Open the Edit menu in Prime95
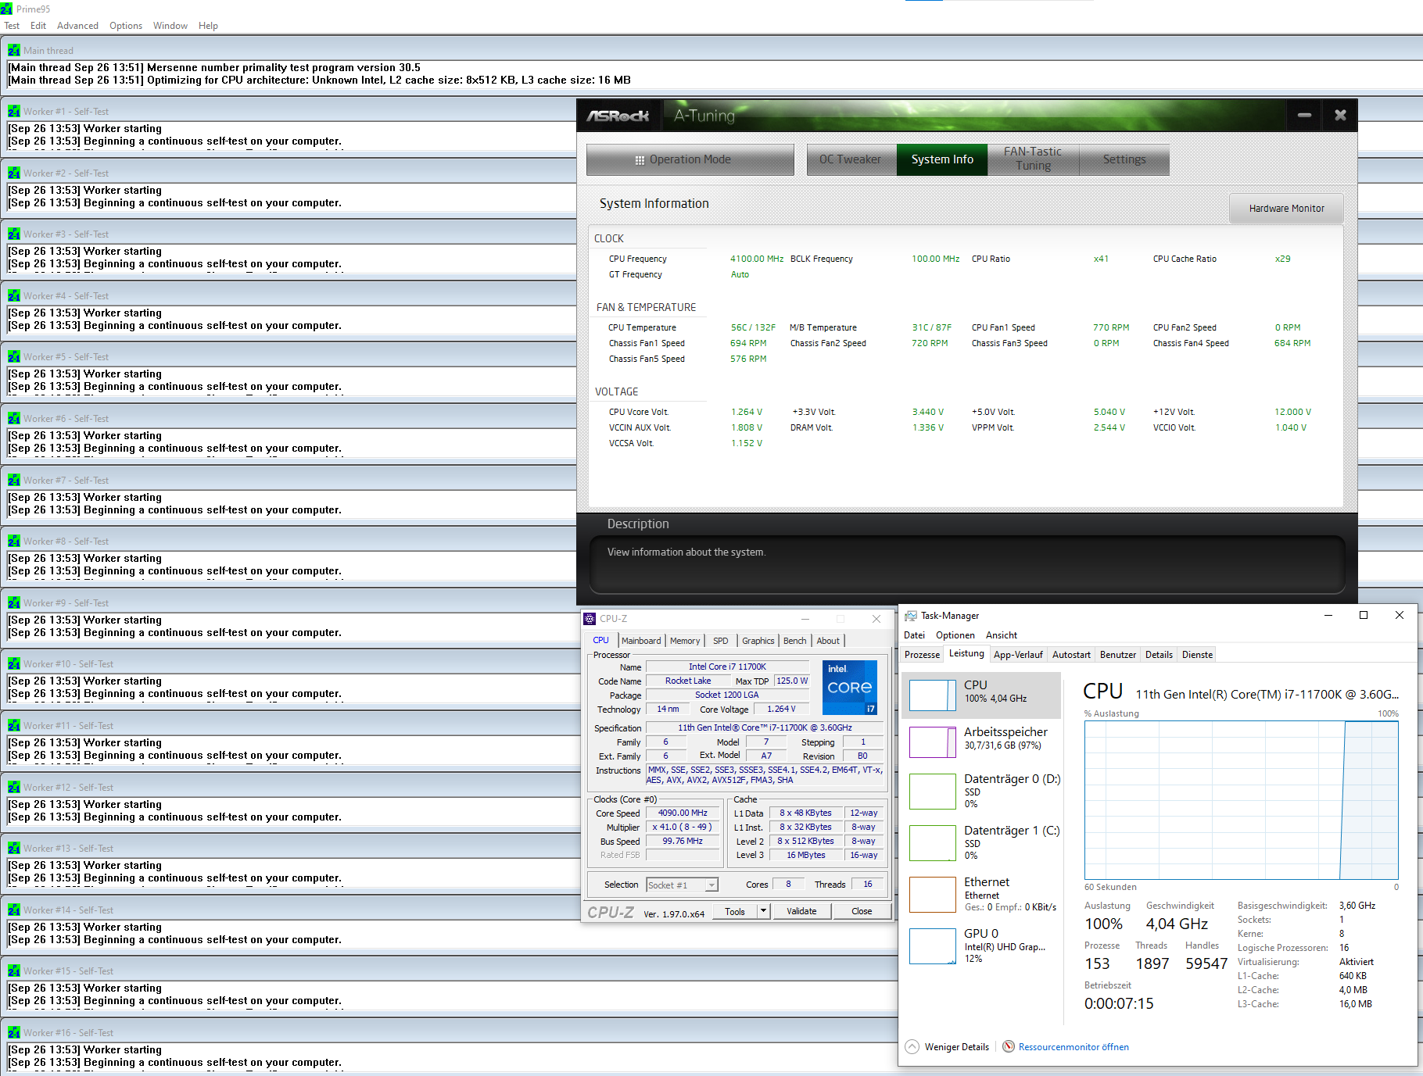1423x1076 pixels. tap(38, 26)
